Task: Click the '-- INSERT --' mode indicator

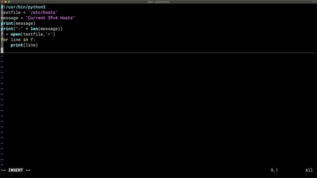Action: tap(16, 170)
